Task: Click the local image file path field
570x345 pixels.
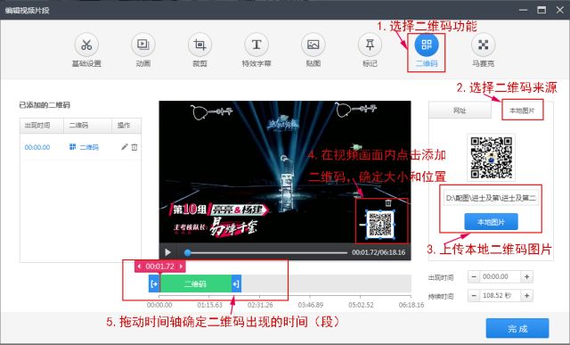Action: (491, 198)
